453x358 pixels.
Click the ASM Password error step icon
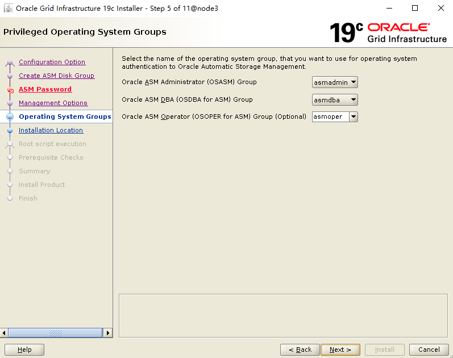pyautogui.click(x=10, y=90)
